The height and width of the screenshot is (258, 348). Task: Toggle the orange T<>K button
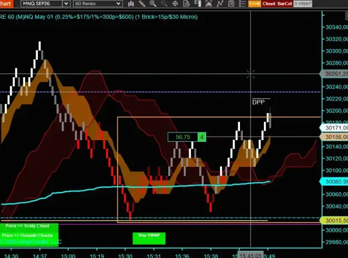pyautogui.click(x=254, y=3)
